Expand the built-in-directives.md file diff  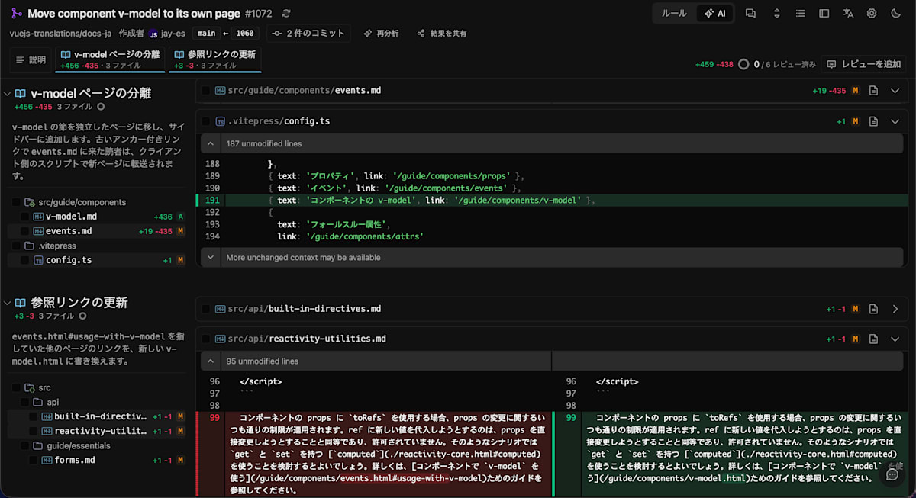895,309
